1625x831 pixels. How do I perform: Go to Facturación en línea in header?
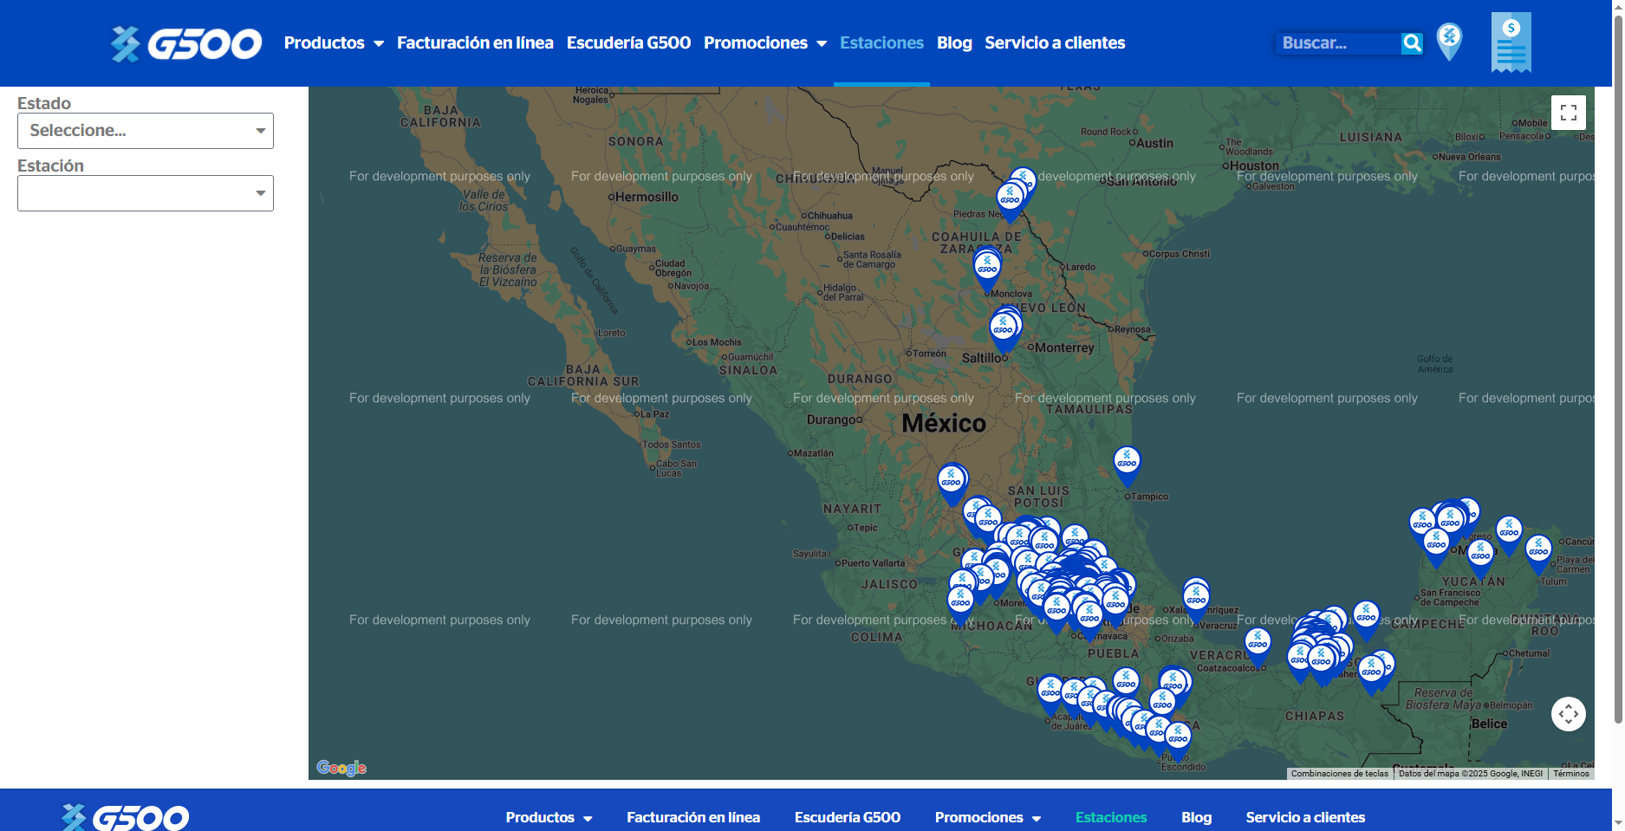point(475,42)
